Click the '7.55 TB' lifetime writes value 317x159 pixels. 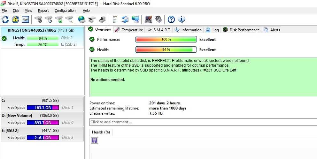click(x=156, y=113)
